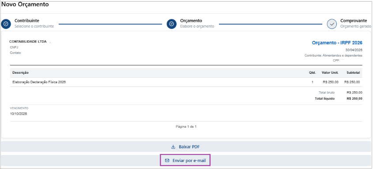Click the 'Página 1 de 1' footer
The height and width of the screenshot is (169, 373).
[186, 126]
